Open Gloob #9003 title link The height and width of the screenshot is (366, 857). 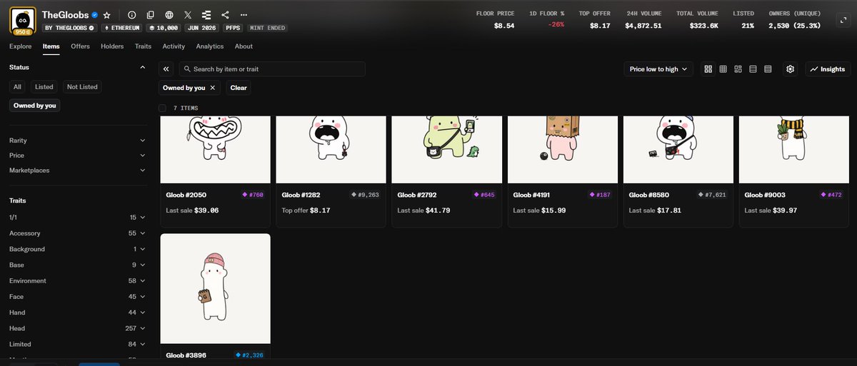(765, 195)
